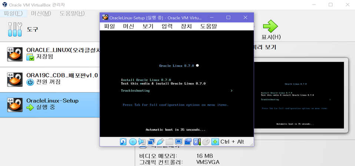
Task: Click the display status icon
Action: pos(179,142)
